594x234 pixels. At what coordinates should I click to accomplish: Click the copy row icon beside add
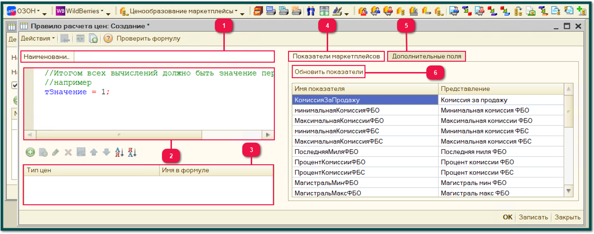pos(43,152)
